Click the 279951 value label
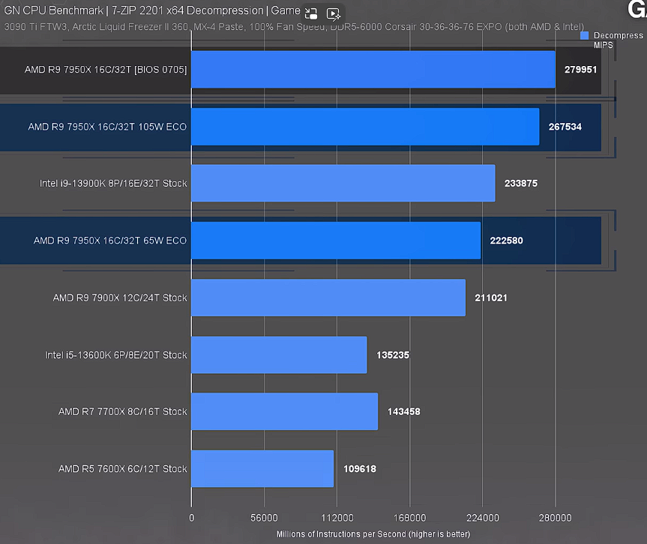 tap(580, 70)
